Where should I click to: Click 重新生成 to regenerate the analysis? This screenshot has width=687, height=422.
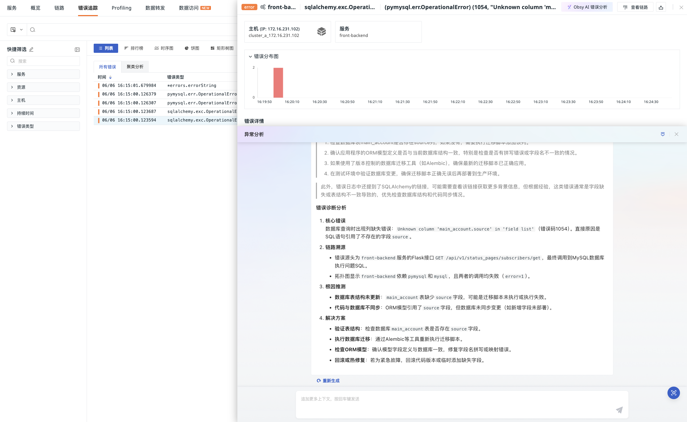[328, 381]
